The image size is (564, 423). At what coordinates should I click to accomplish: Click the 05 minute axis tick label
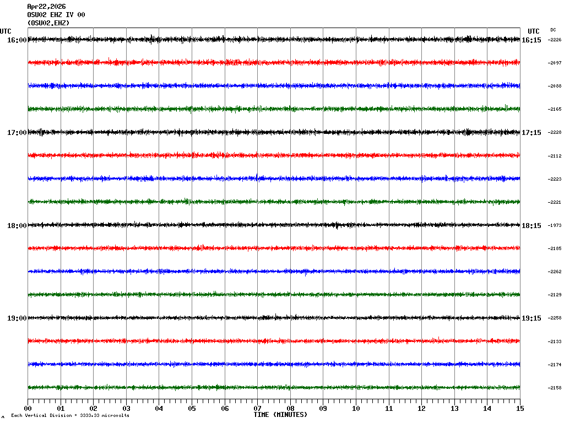tap(192, 409)
